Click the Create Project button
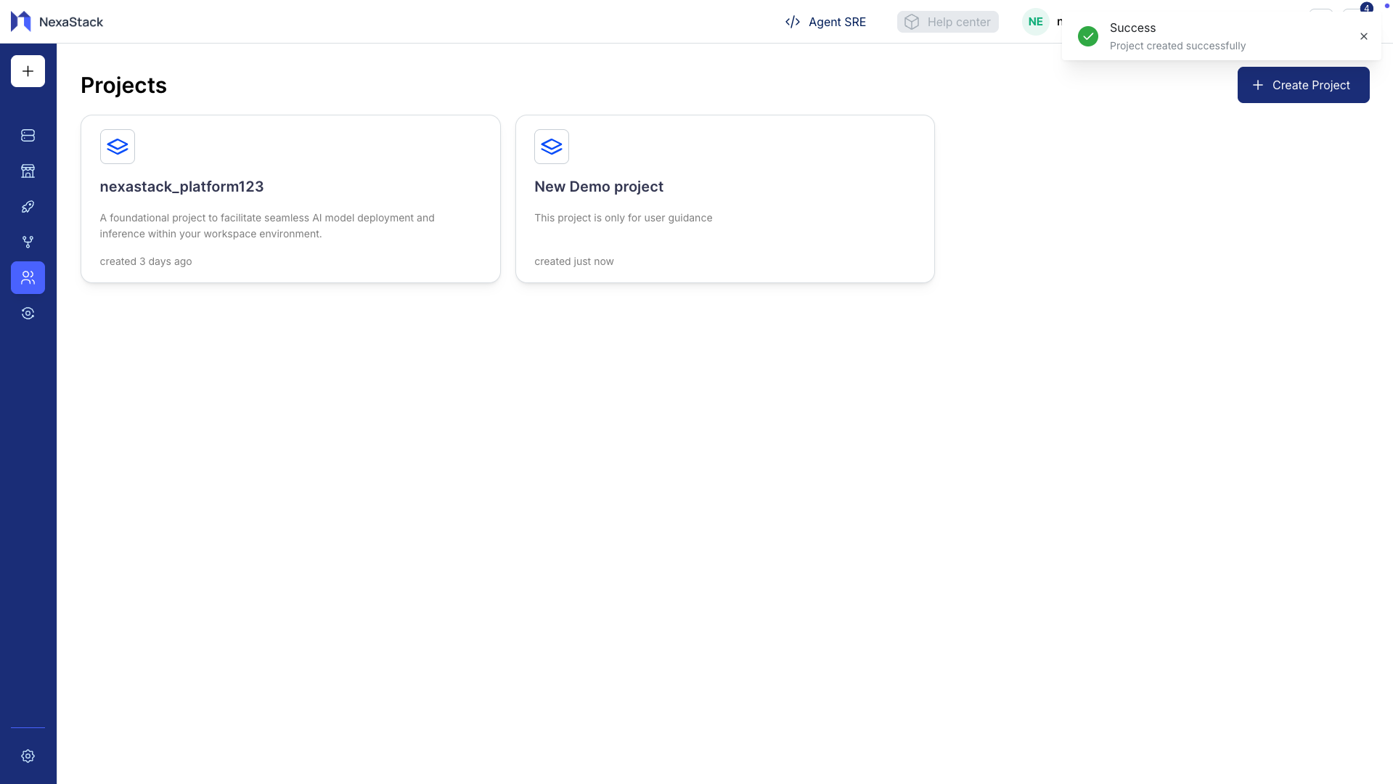The width and height of the screenshot is (1393, 784). 1303,85
